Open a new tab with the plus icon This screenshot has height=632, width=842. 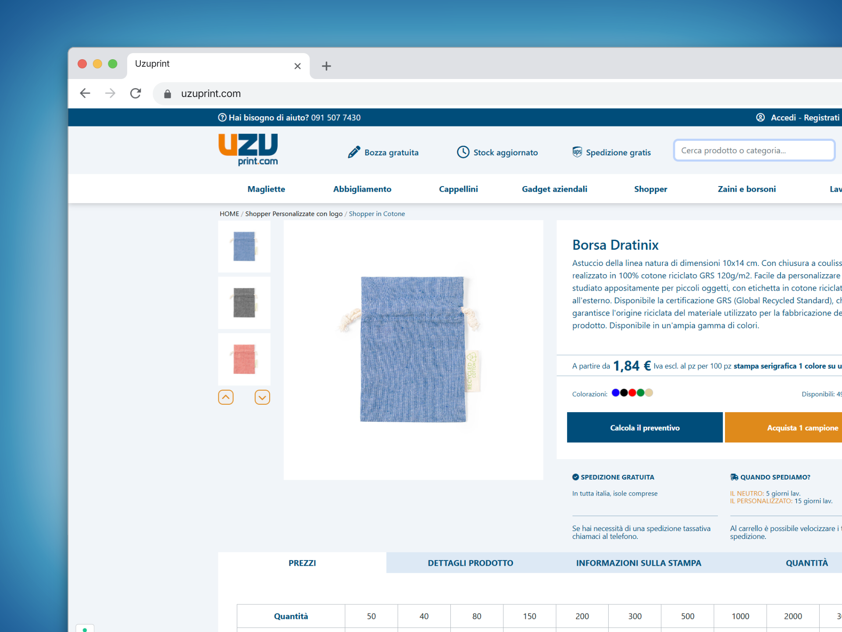(x=326, y=66)
